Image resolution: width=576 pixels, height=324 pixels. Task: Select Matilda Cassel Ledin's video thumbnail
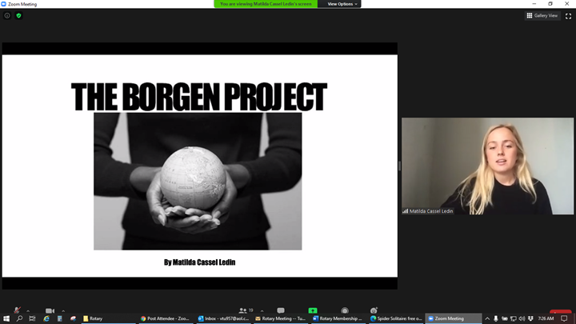point(487,166)
